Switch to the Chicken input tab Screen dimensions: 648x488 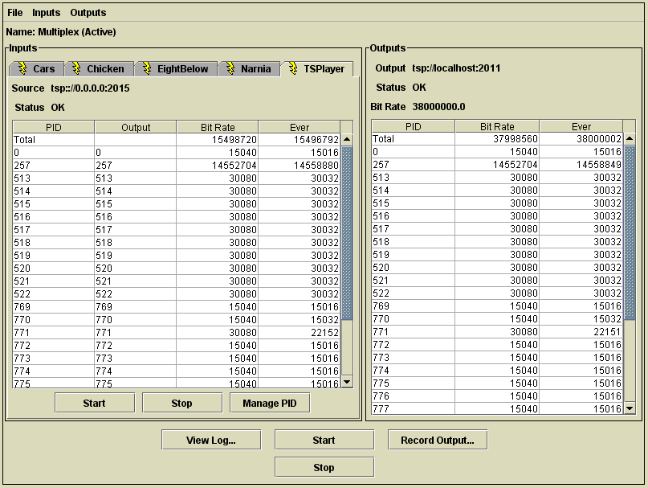click(x=100, y=68)
